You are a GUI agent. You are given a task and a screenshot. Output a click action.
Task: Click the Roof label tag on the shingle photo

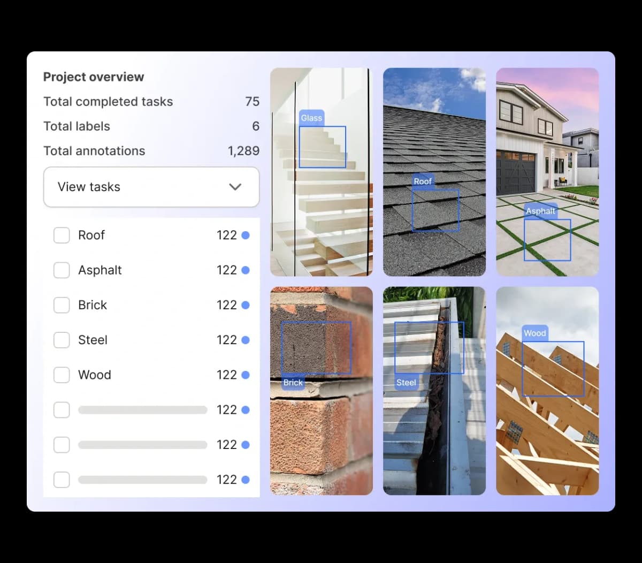tap(423, 181)
